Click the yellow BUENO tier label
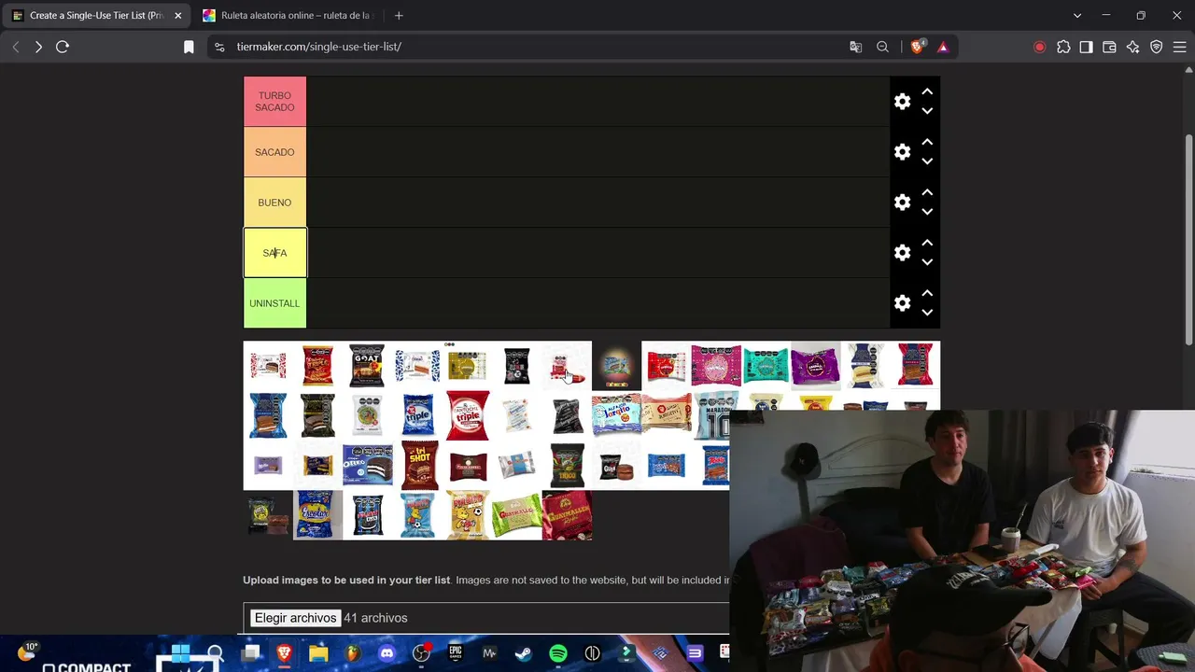 (274, 203)
